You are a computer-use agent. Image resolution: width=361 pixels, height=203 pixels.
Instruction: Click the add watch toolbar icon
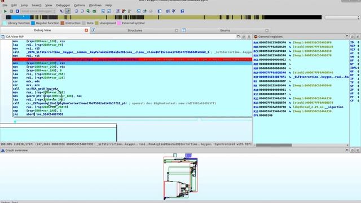pos(144,11)
